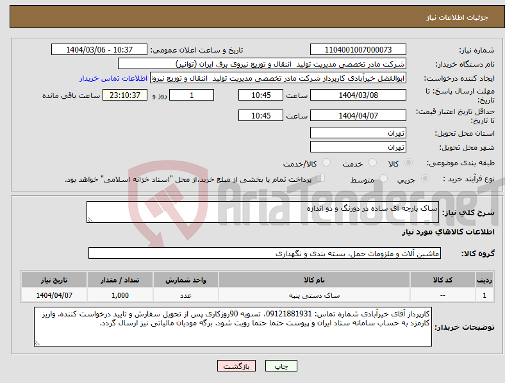Screen dimensions: 505x383
Task: Click the remaining days field showing 1
Action: (192, 95)
